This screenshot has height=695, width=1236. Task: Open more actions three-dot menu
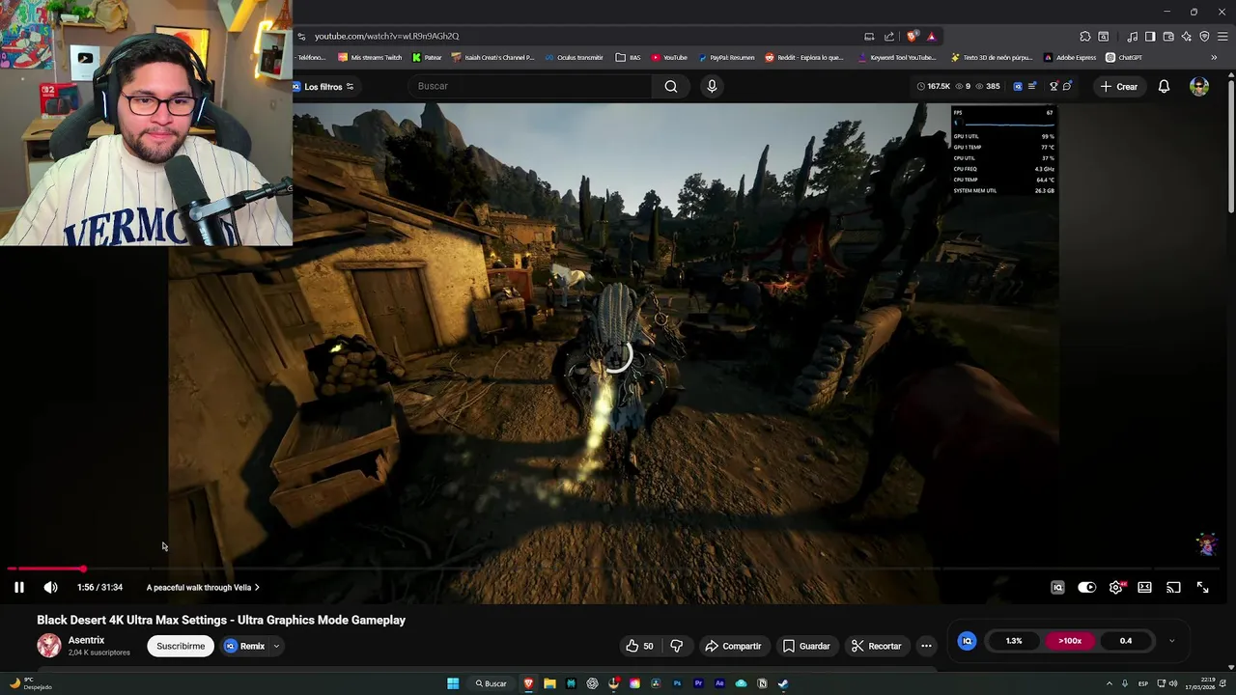point(926,646)
